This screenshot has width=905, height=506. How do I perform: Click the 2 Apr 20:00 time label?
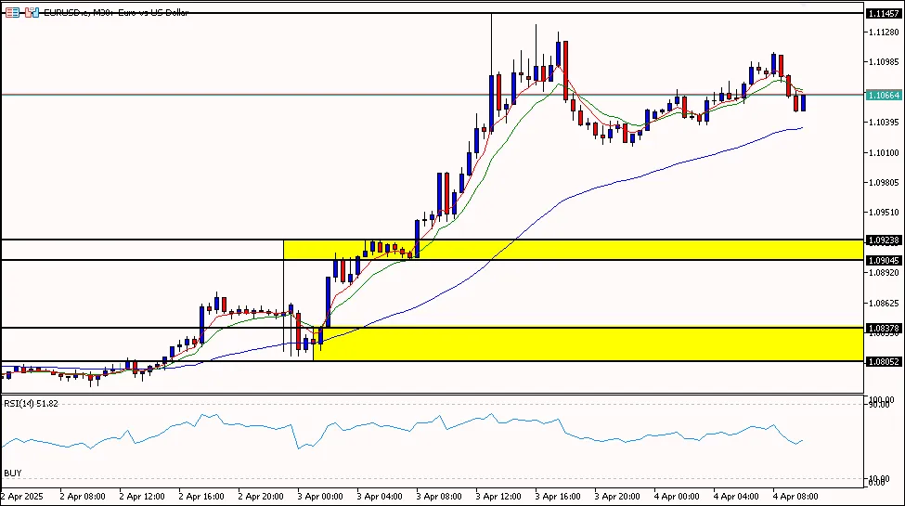pyautogui.click(x=261, y=496)
